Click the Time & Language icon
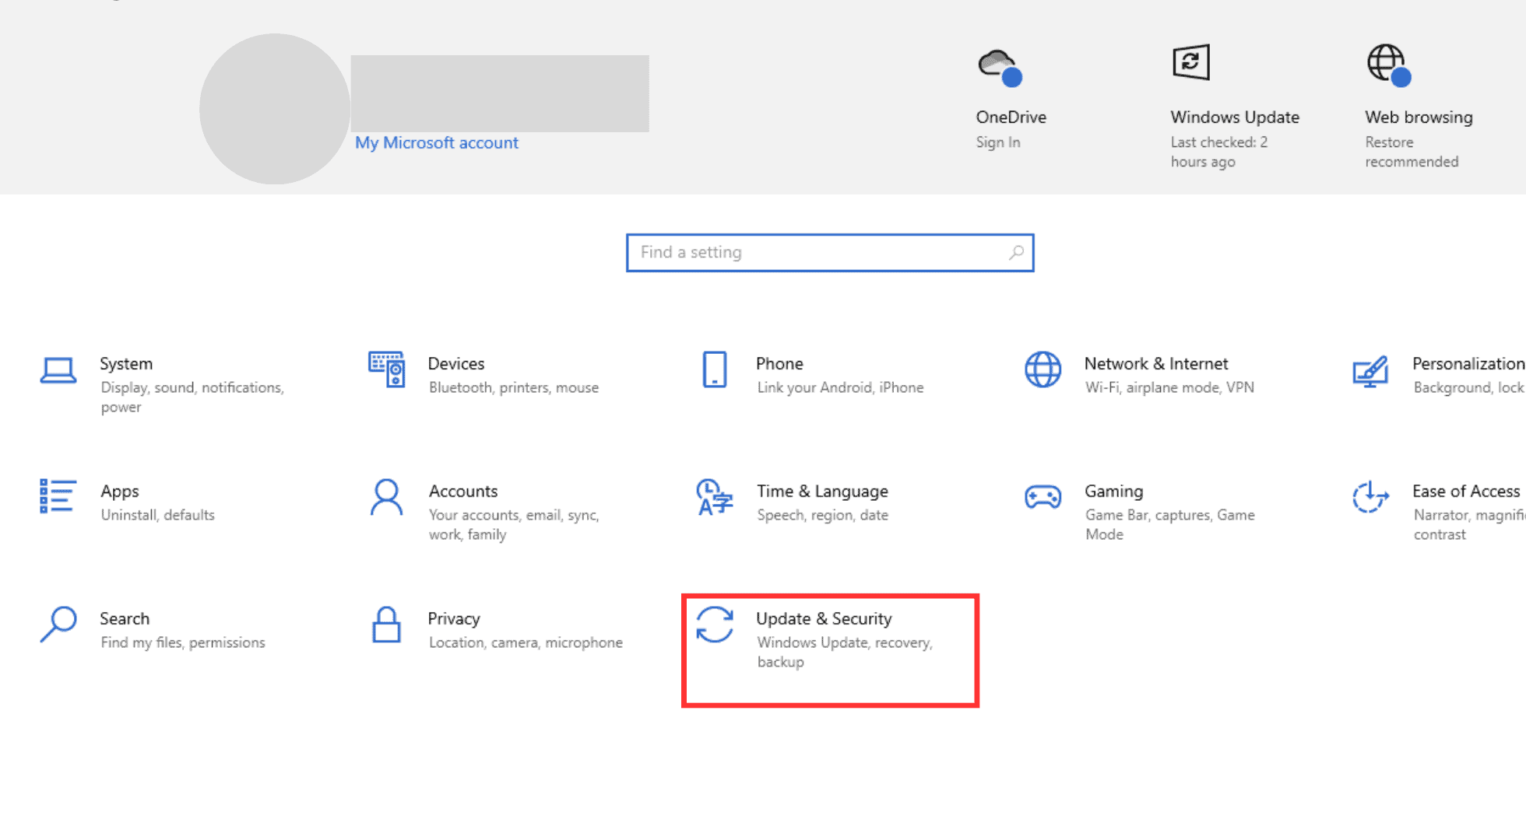 [715, 498]
